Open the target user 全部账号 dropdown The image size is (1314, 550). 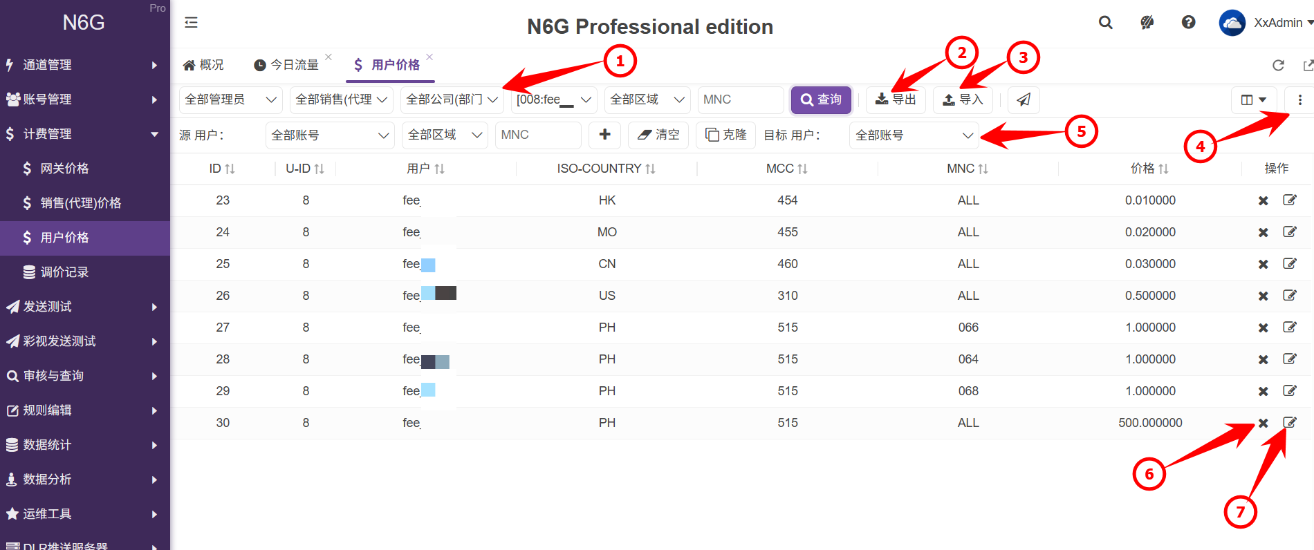pyautogui.click(x=914, y=135)
